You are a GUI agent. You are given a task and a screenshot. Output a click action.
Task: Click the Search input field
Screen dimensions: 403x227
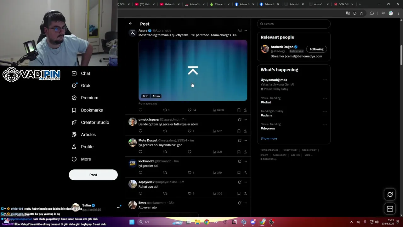[x=294, y=24]
